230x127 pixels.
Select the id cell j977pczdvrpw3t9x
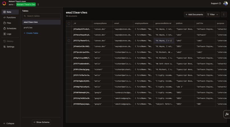coord(82,52)
